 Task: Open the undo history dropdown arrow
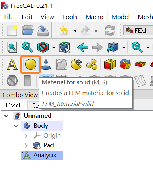75,31
